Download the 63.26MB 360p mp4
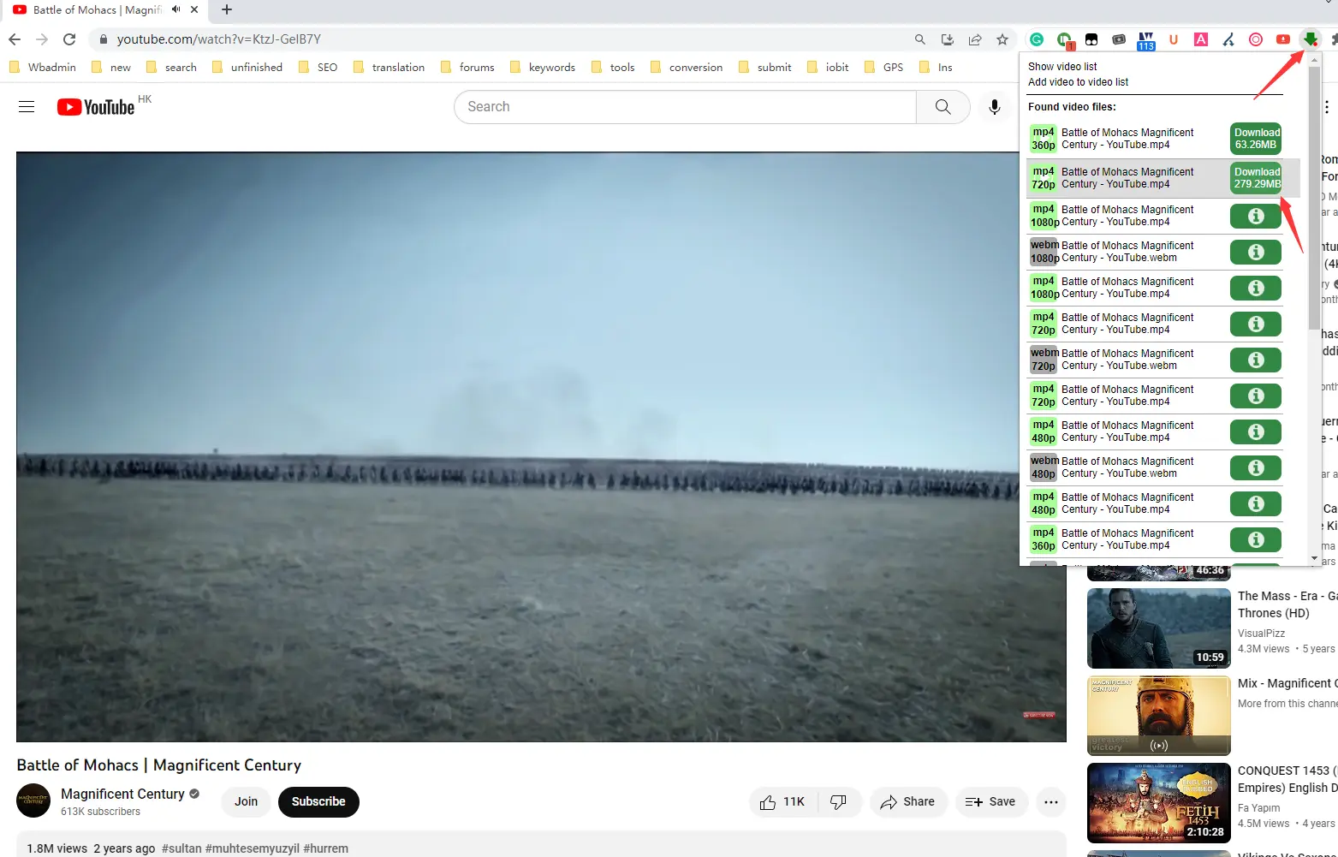Screen dimensions: 1338x857 tap(1256, 139)
